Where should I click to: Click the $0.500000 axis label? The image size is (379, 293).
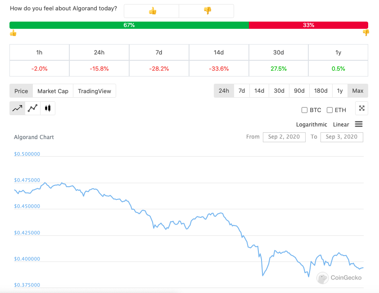pos(27,154)
